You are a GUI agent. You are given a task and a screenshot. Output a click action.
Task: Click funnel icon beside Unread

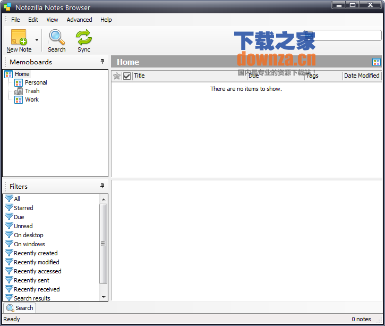tap(9, 225)
